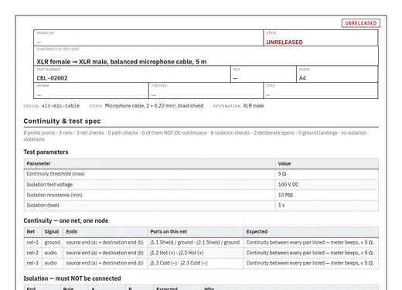
Task: Select the net-3 cell
Action: pos(32,263)
